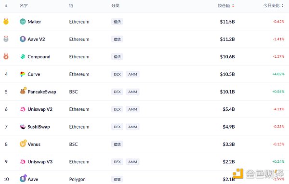Click the Uniswap V3 unicorn icon

coord(23,162)
